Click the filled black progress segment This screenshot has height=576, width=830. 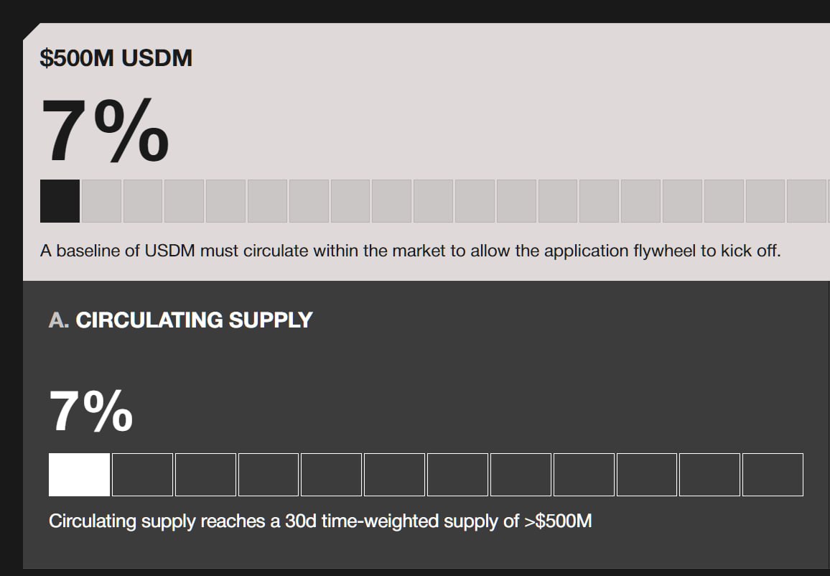pos(60,201)
